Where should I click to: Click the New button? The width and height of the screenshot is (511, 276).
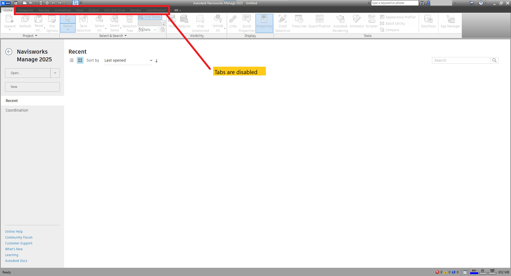click(32, 87)
